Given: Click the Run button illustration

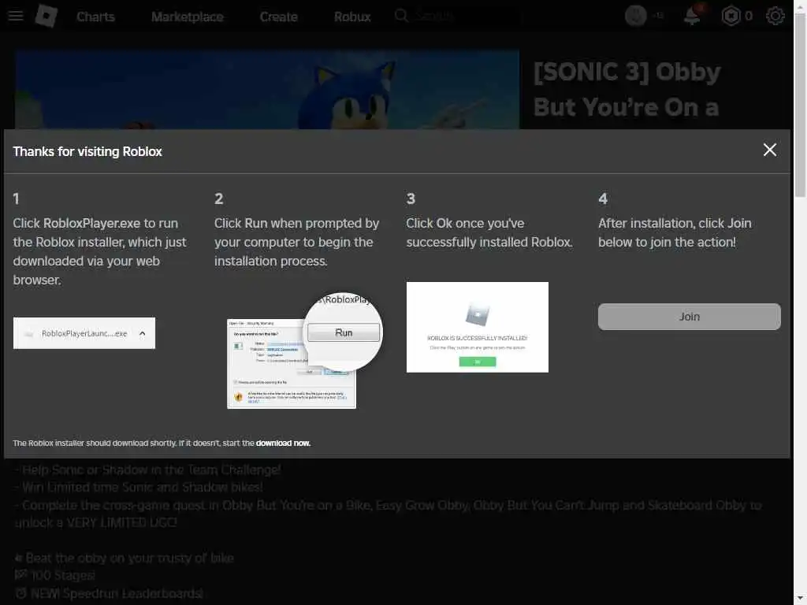Looking at the screenshot, I should 344,332.
